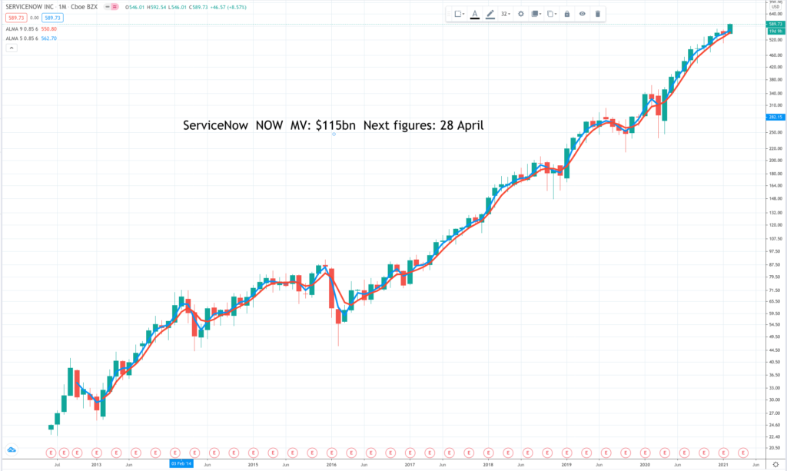
Task: Open the visual order layers dropdown
Action: point(536,14)
